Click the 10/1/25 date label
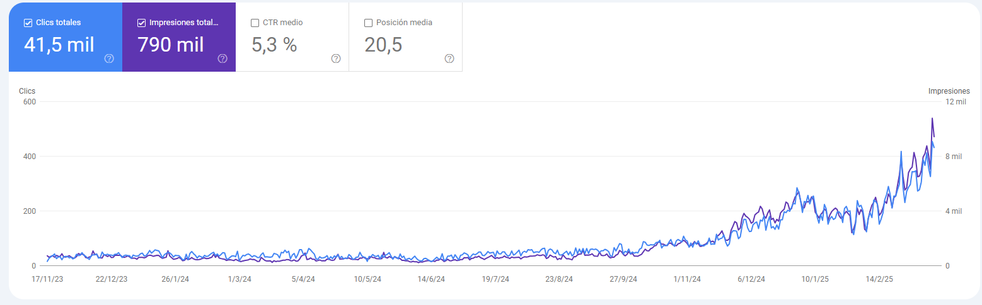 point(815,279)
